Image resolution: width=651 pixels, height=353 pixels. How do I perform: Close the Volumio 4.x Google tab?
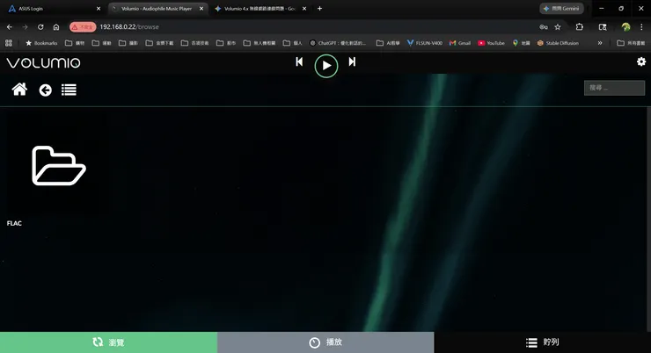coord(304,8)
